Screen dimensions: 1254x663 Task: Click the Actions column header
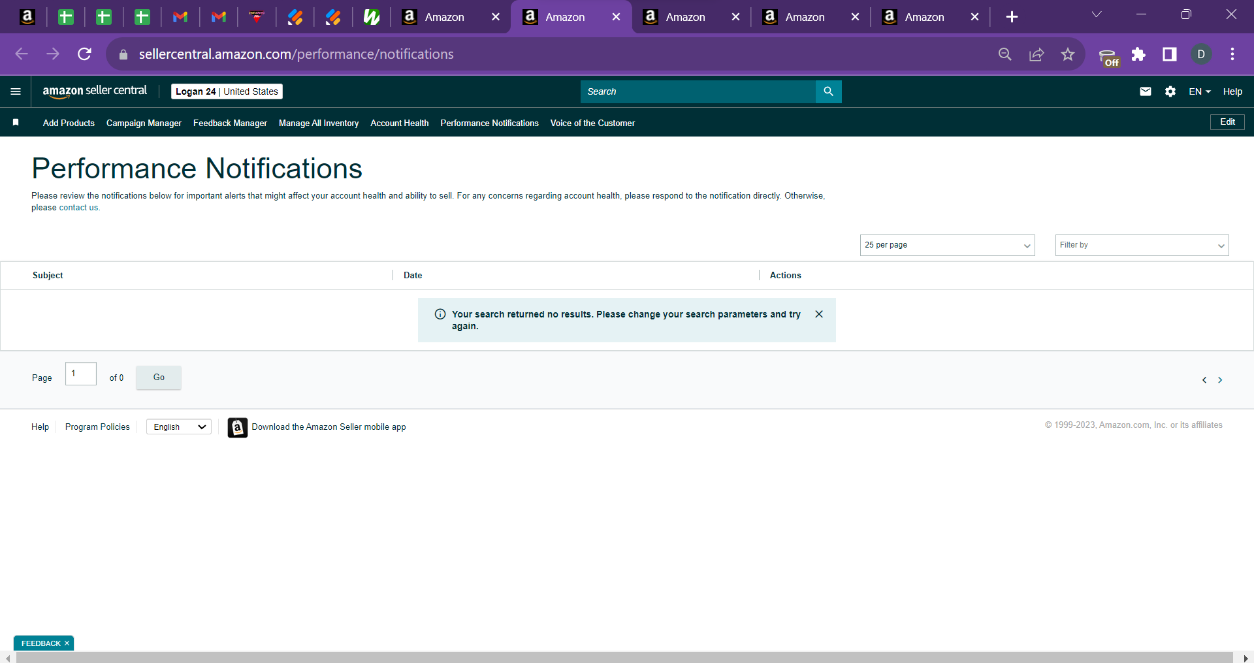(785, 275)
